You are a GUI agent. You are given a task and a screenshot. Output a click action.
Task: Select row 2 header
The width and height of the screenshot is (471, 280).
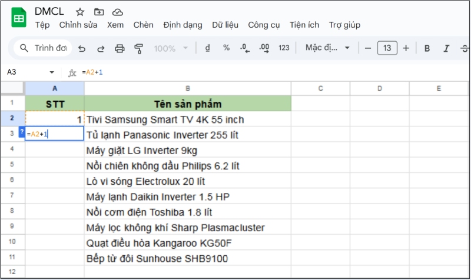(x=12, y=118)
